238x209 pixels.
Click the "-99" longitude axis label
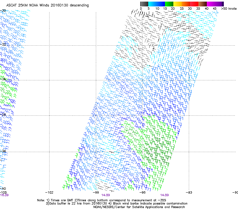tap(96, 193)
